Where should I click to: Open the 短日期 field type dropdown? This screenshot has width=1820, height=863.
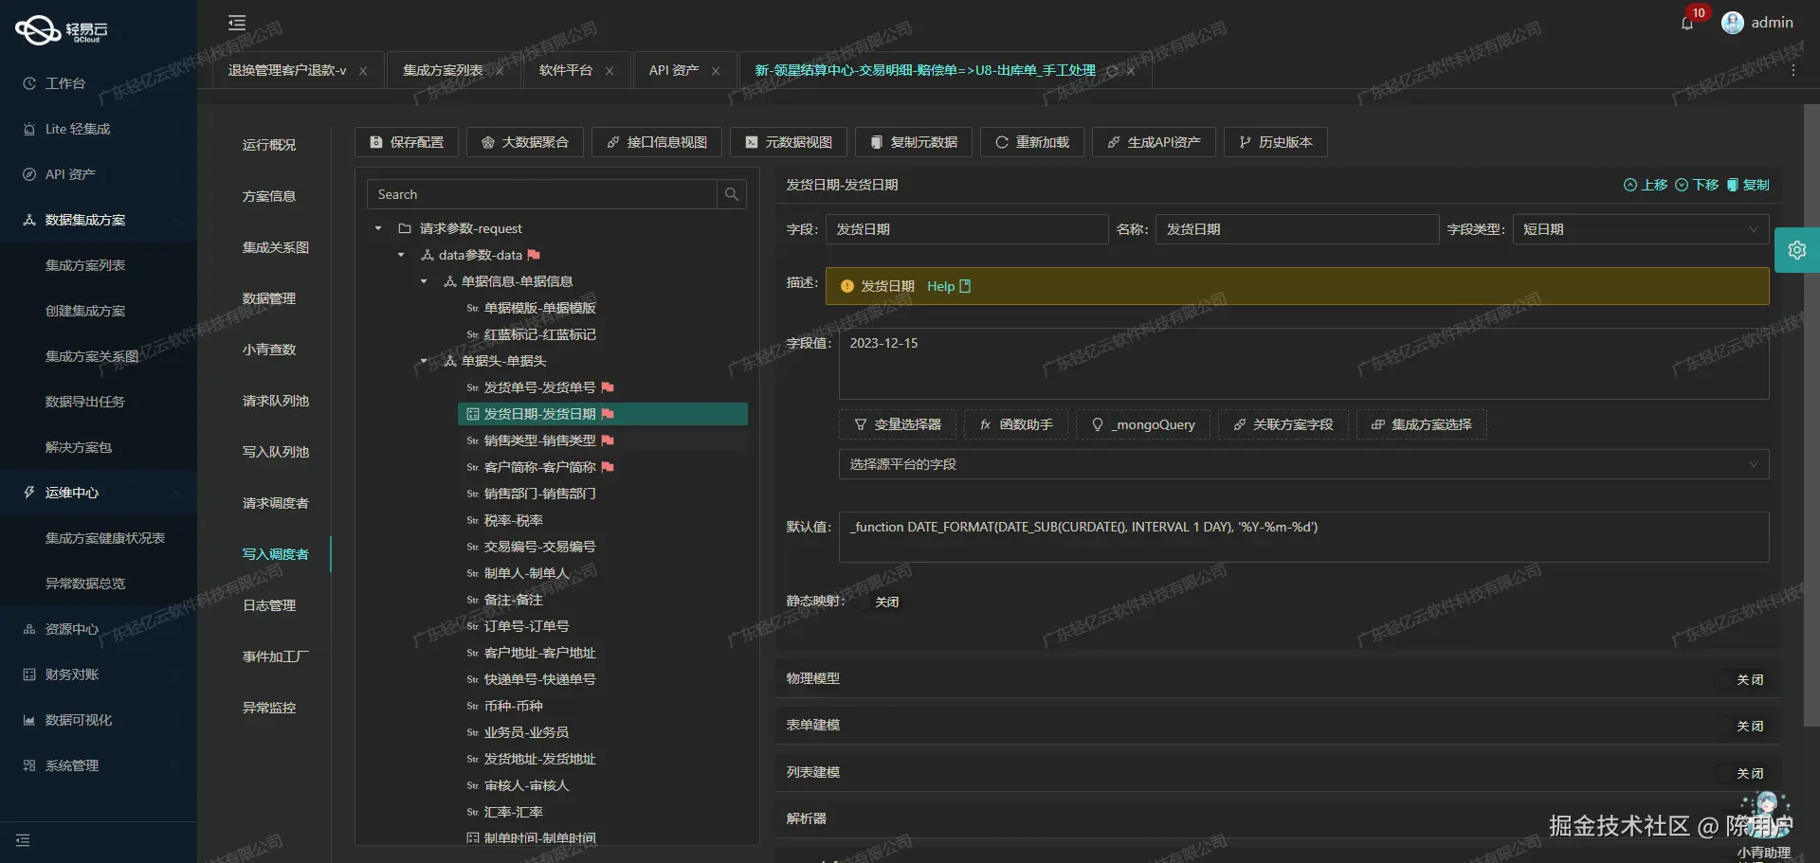1640,228
